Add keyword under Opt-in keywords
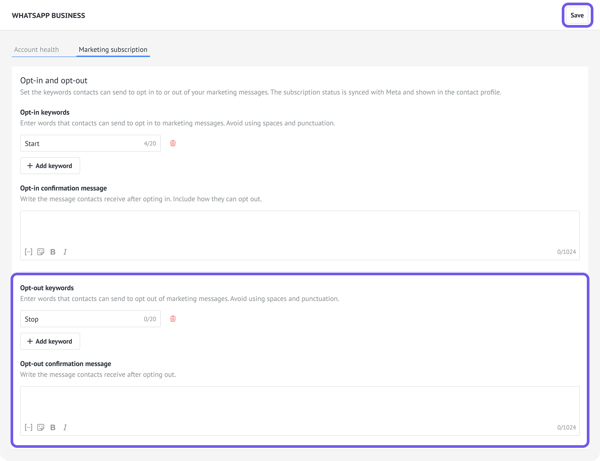The image size is (600, 461). point(50,166)
